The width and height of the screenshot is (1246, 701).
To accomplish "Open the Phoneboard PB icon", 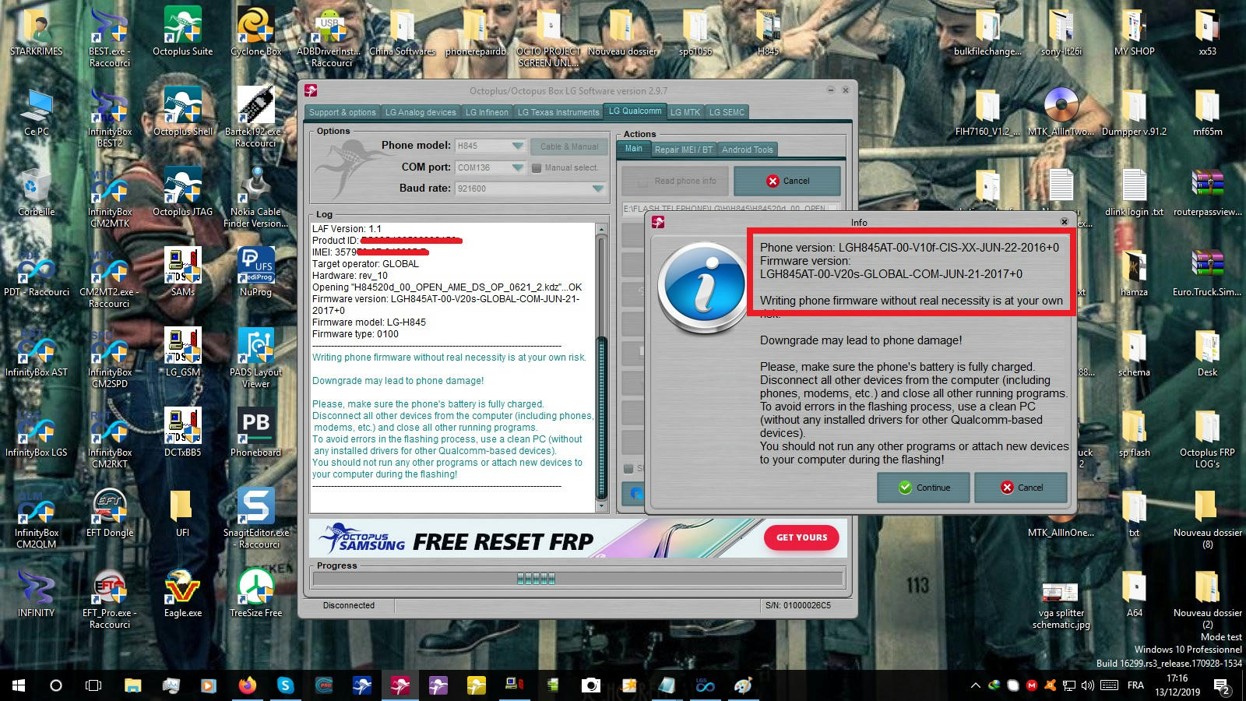I will tap(255, 431).
